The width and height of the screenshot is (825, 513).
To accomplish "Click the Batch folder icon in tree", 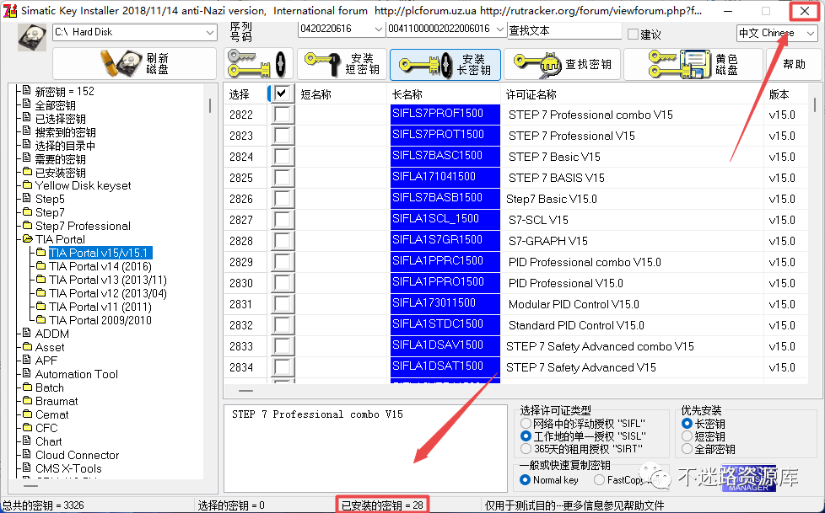I will point(27,387).
